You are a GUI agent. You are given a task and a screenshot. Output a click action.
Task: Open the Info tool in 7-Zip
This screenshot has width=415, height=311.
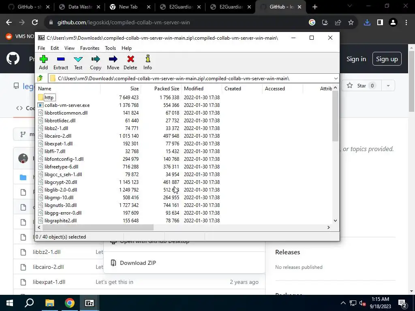point(148,62)
